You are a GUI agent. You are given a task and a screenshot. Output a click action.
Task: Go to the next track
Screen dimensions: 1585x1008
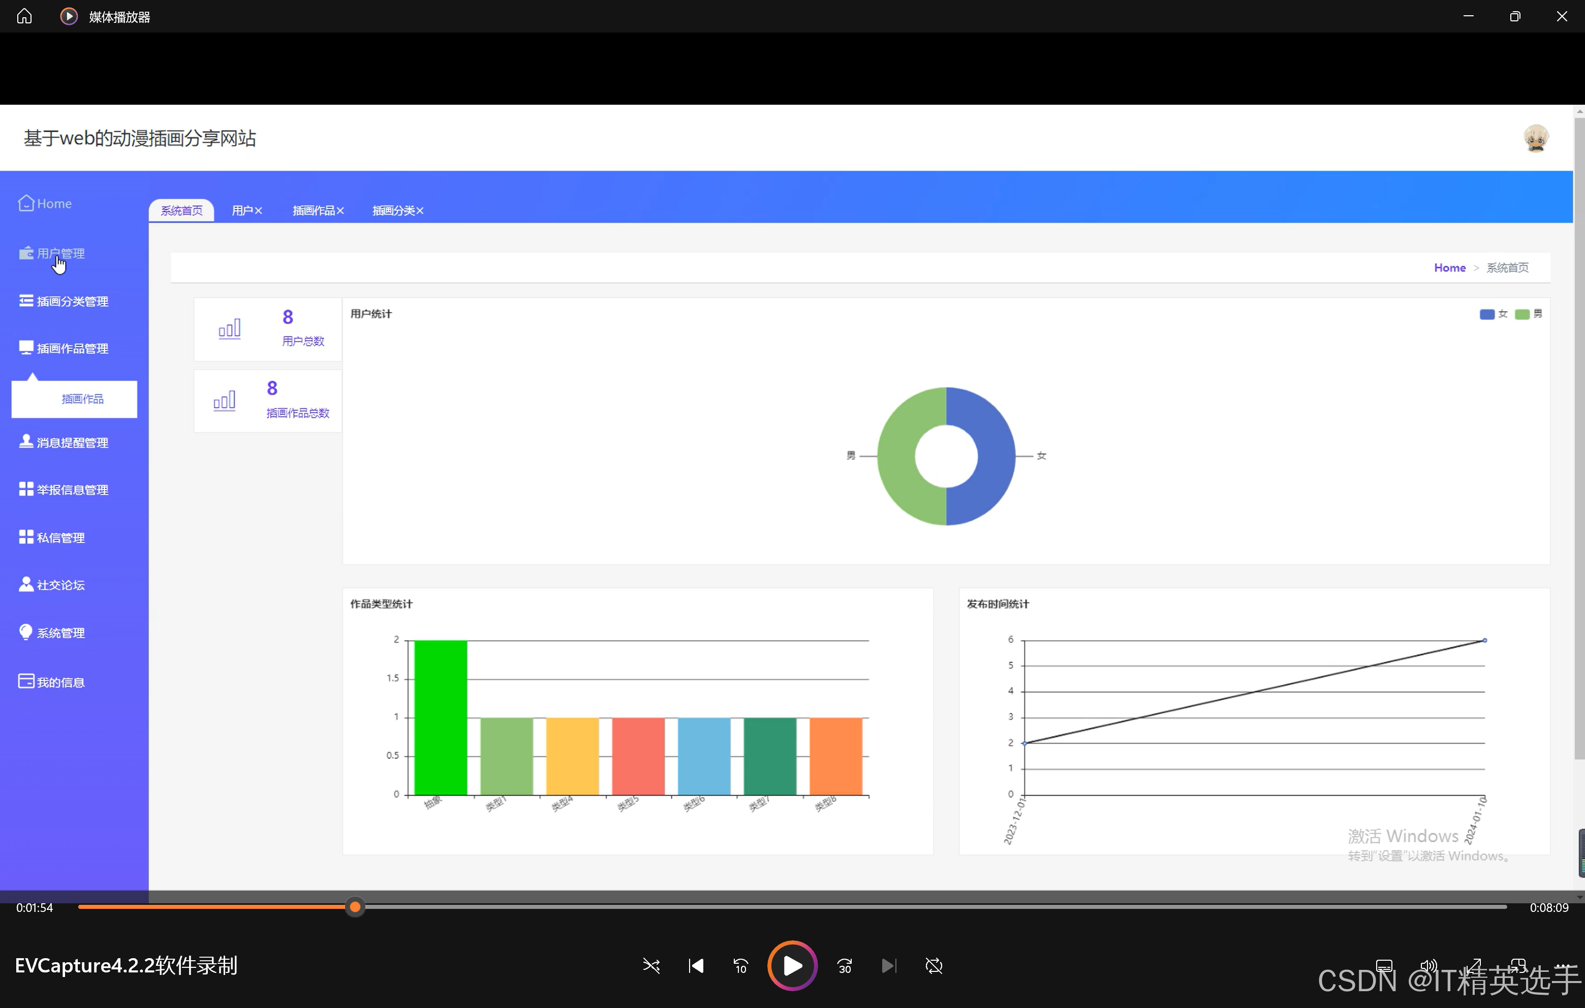(889, 966)
